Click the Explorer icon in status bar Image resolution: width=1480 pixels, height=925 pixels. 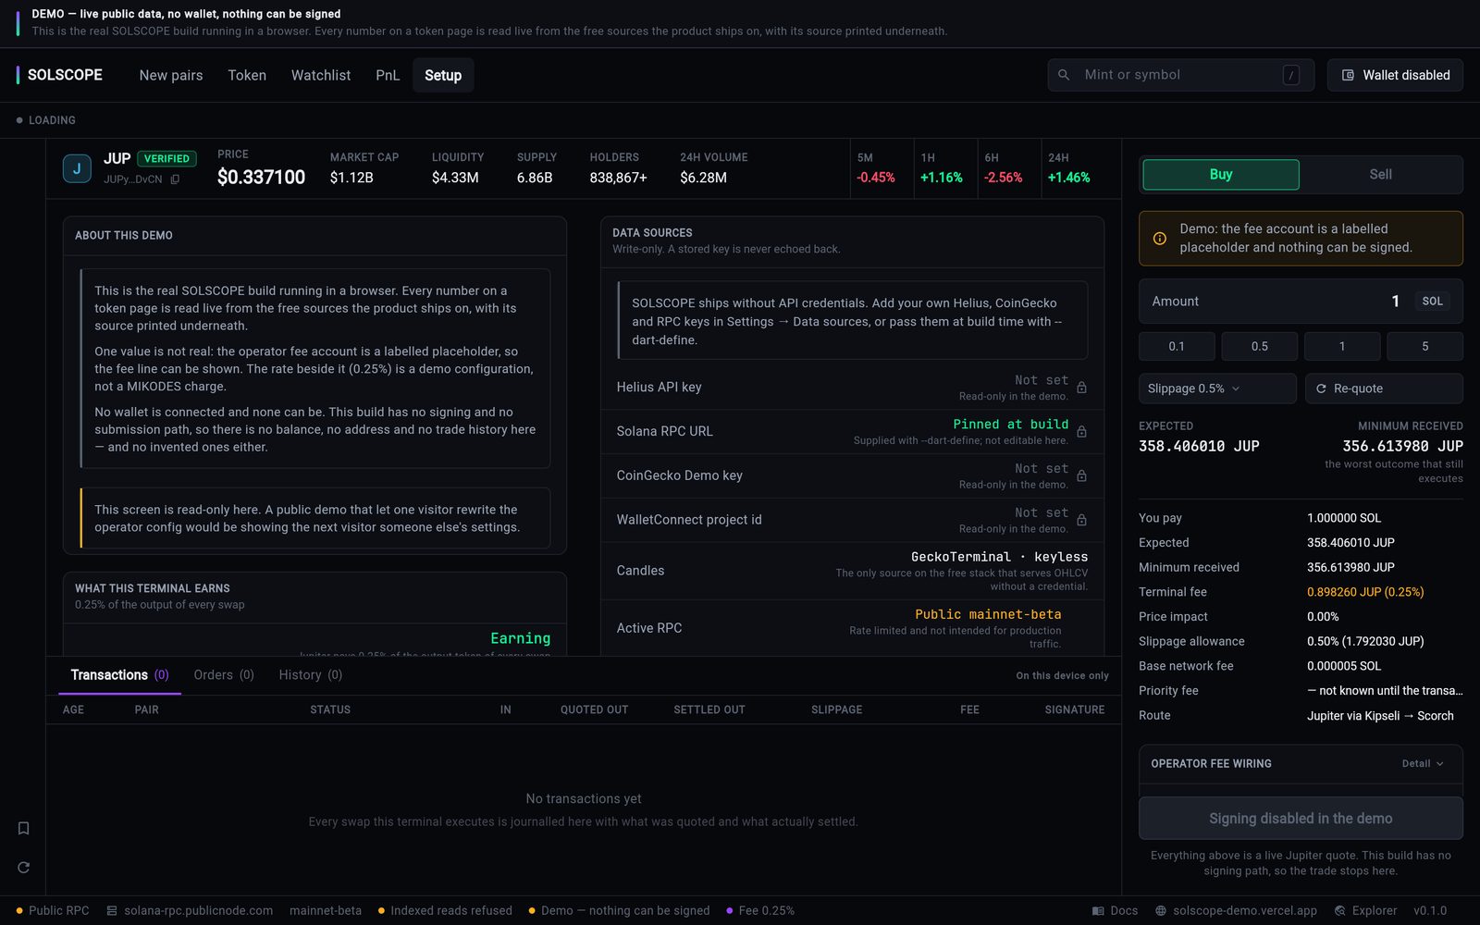pos(1340,911)
